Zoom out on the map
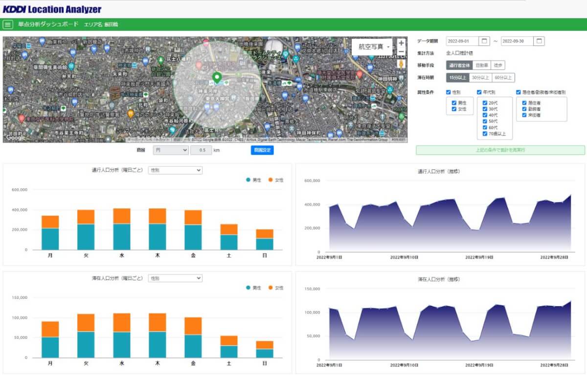587x377 pixels. coord(401,52)
